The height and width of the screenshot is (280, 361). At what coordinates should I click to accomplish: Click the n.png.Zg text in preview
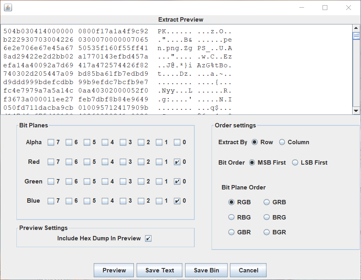175,48
